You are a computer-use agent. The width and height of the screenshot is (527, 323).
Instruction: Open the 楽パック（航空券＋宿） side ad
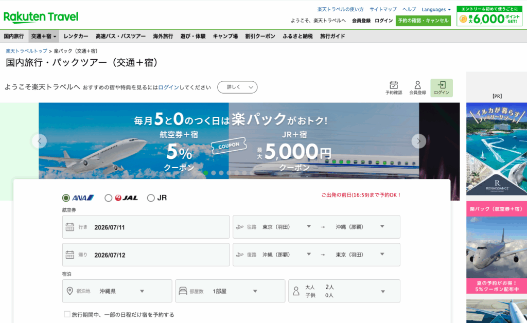[497, 247]
